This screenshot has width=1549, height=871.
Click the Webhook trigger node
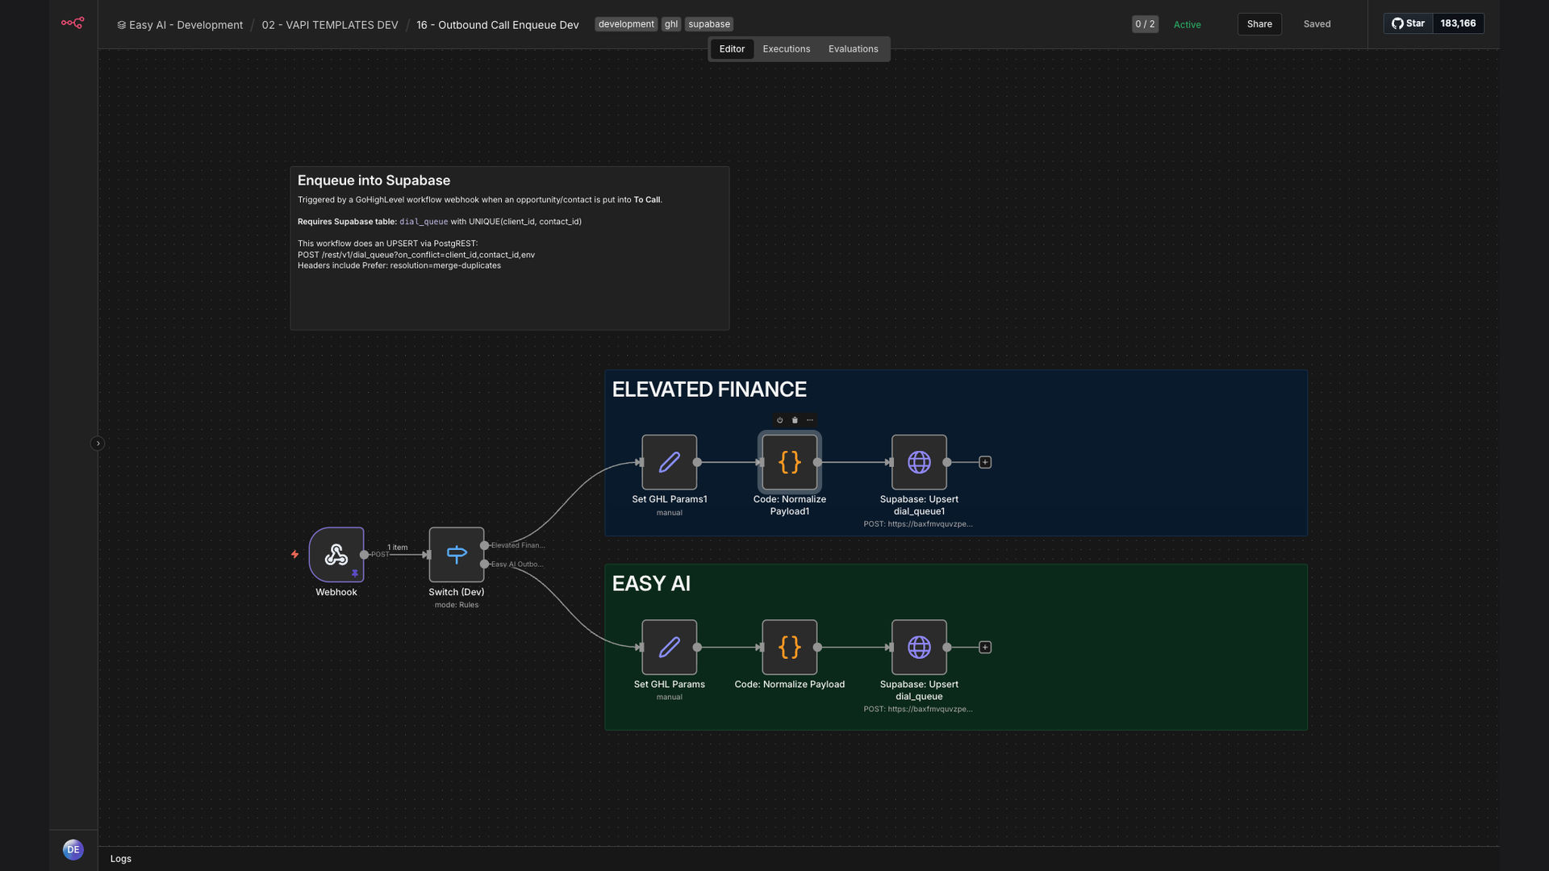(x=336, y=554)
